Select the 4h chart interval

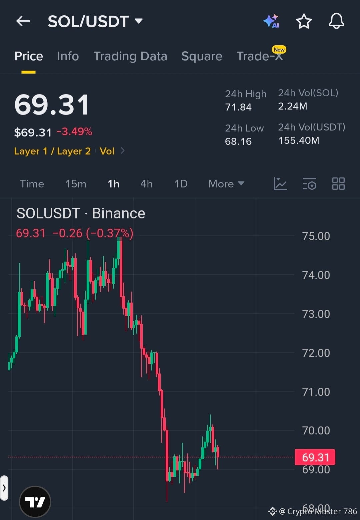[x=146, y=184]
